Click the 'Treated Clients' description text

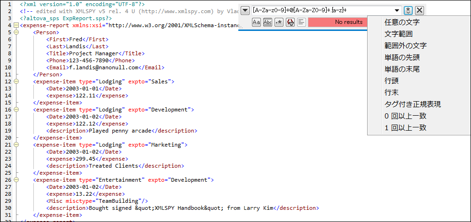tap(113, 166)
